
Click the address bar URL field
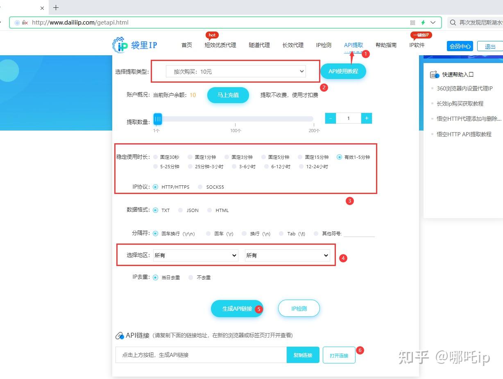click(x=225, y=23)
